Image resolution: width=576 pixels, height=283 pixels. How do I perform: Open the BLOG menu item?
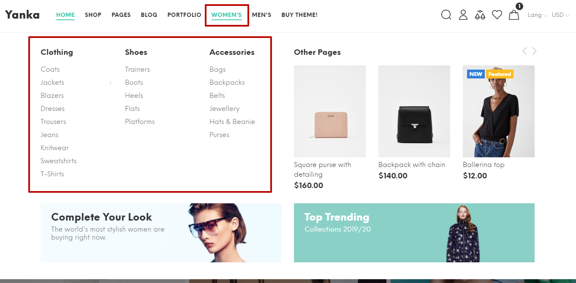pyautogui.click(x=149, y=15)
